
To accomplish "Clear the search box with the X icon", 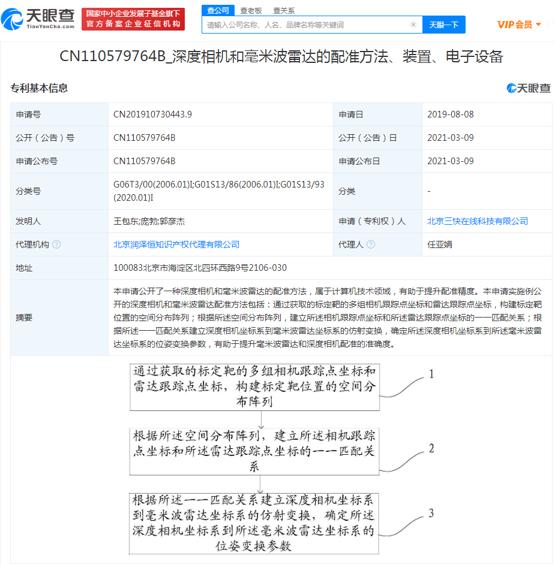I will pyautogui.click(x=413, y=25).
